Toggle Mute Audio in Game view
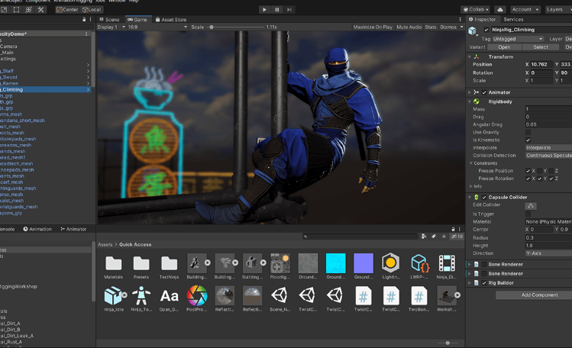 tap(409, 27)
